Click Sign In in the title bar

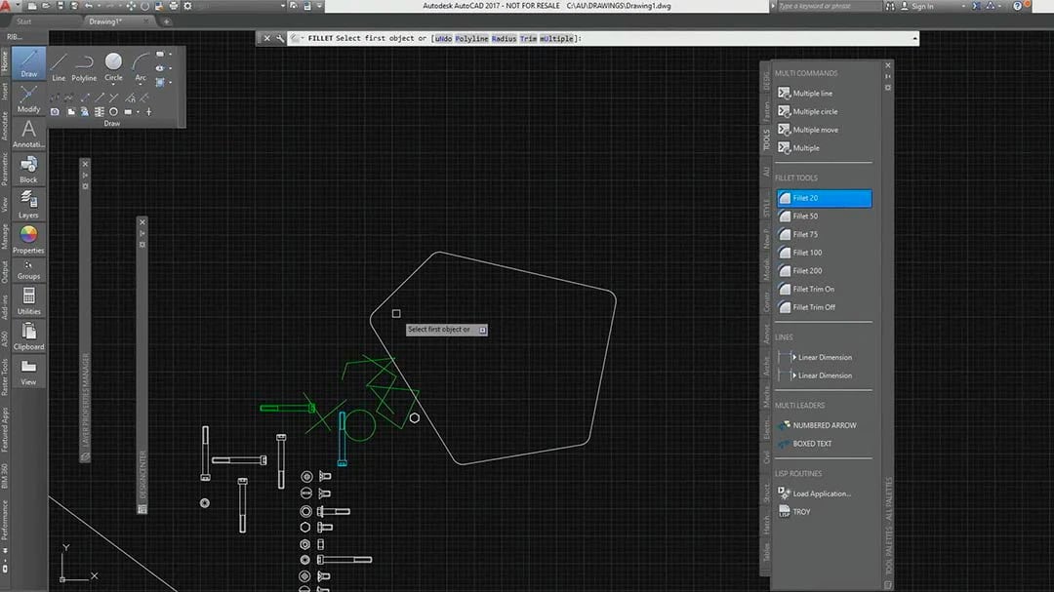[x=921, y=7]
